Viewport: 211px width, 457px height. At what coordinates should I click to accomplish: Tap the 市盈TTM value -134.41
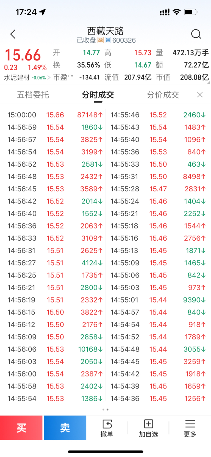tap(89, 78)
